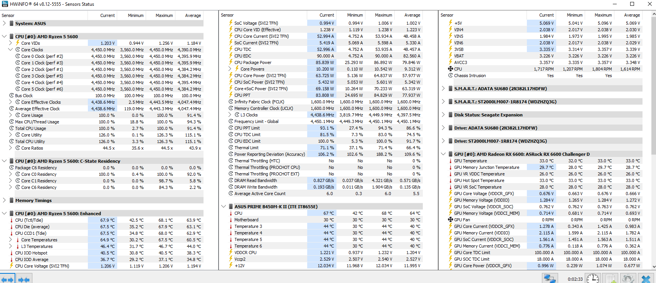Image resolution: width=656 pixels, height=283 pixels.
Task: Click the shrink columns inward-arrows button
Action: pyautogui.click(x=24, y=279)
